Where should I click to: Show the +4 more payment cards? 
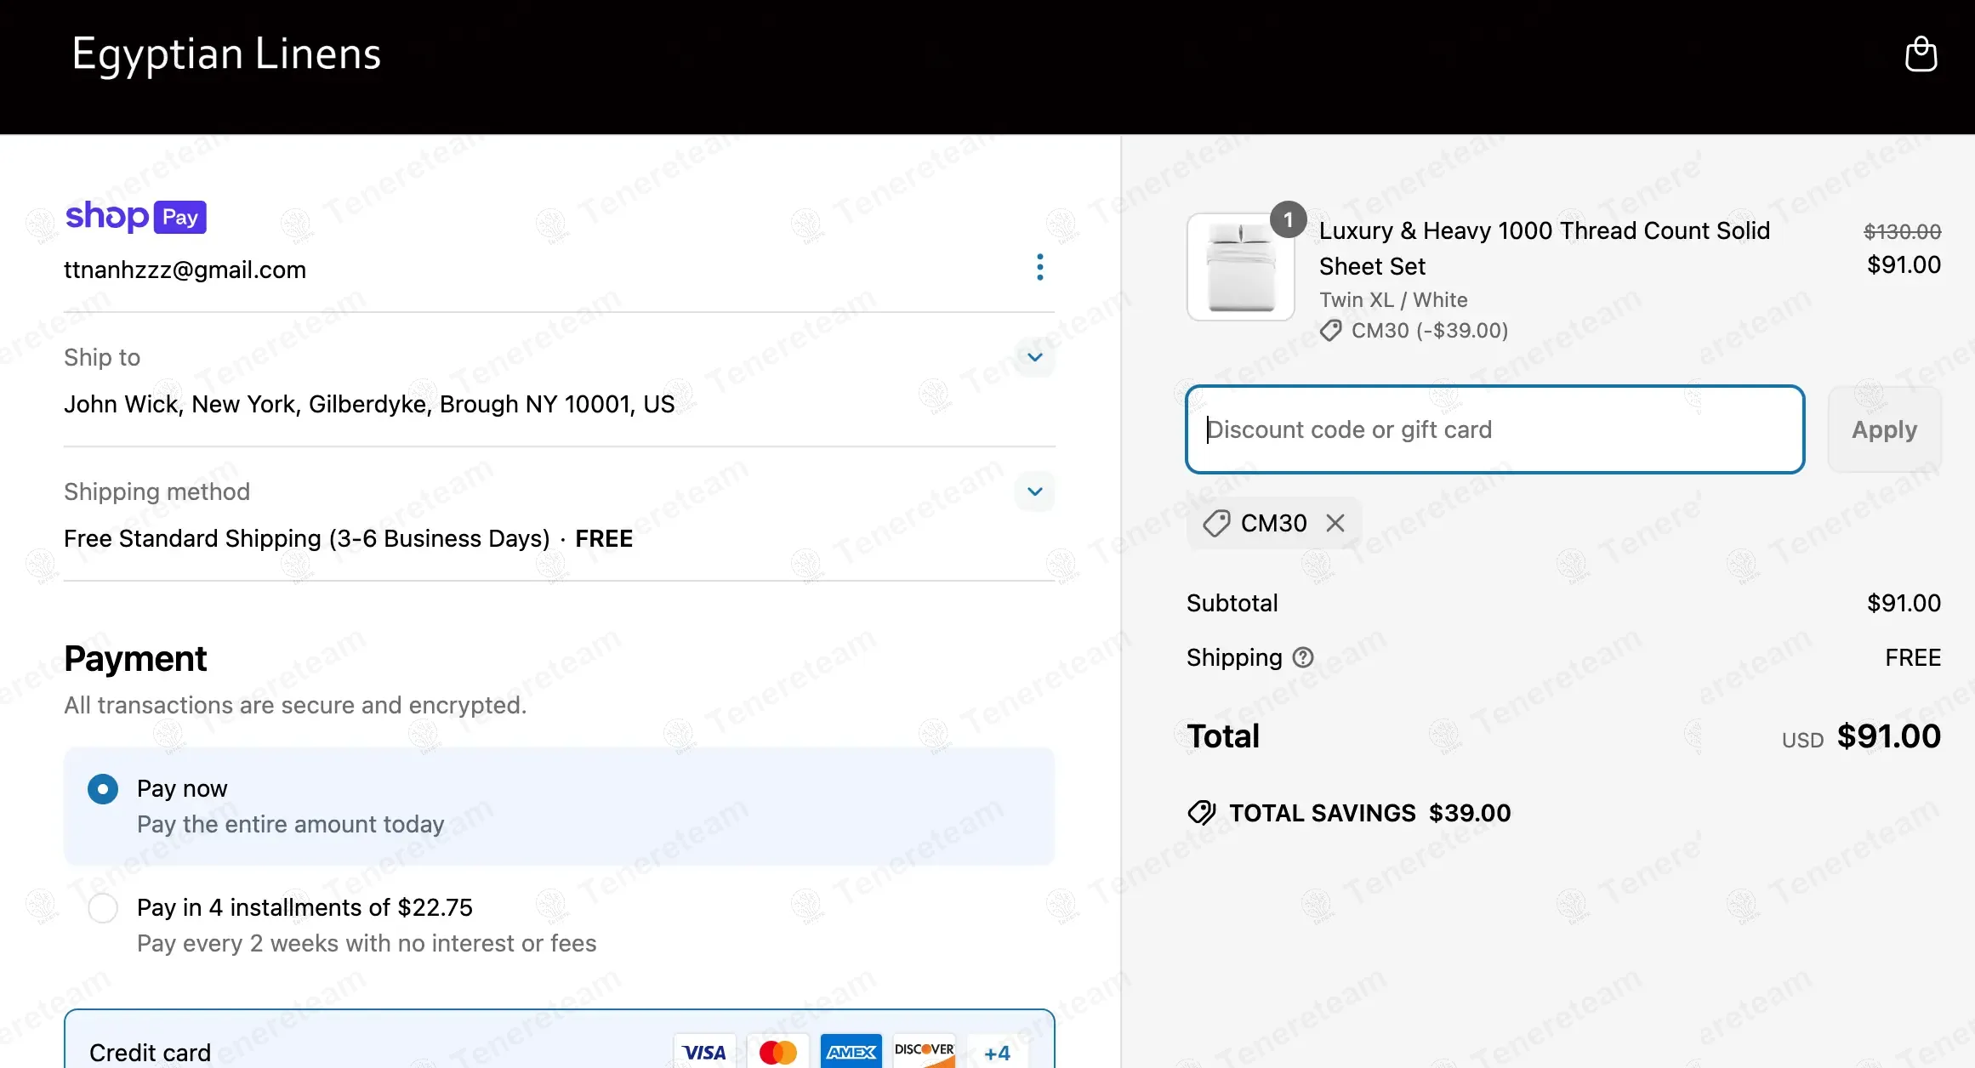[x=997, y=1053]
